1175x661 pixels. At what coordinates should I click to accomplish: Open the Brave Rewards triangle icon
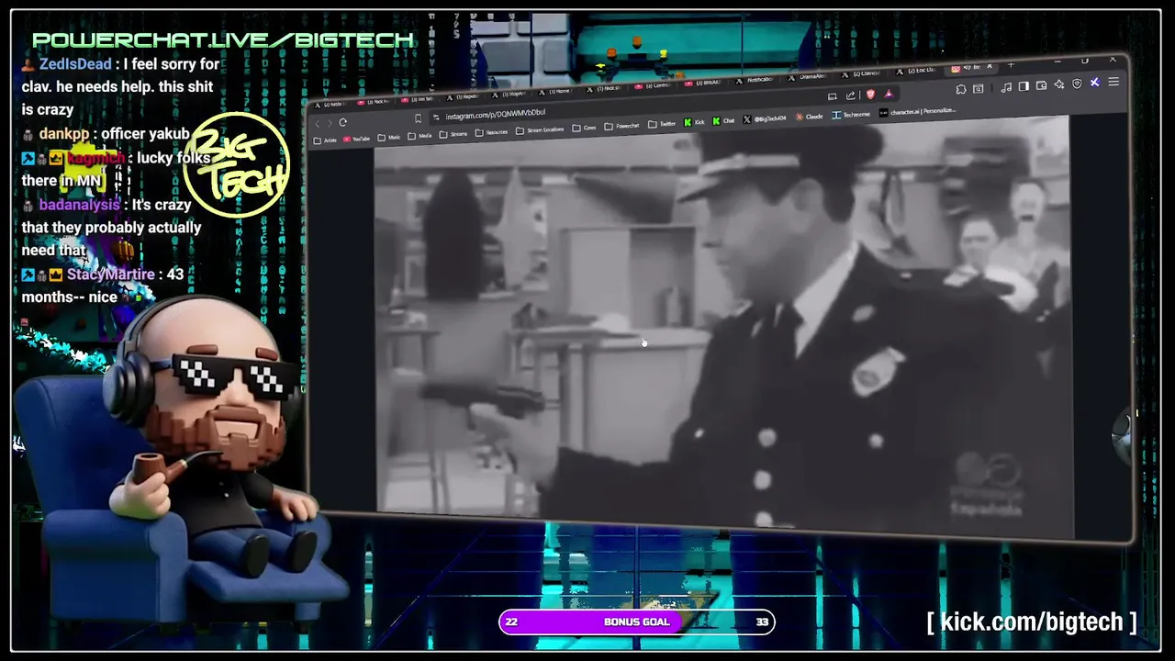(x=889, y=94)
